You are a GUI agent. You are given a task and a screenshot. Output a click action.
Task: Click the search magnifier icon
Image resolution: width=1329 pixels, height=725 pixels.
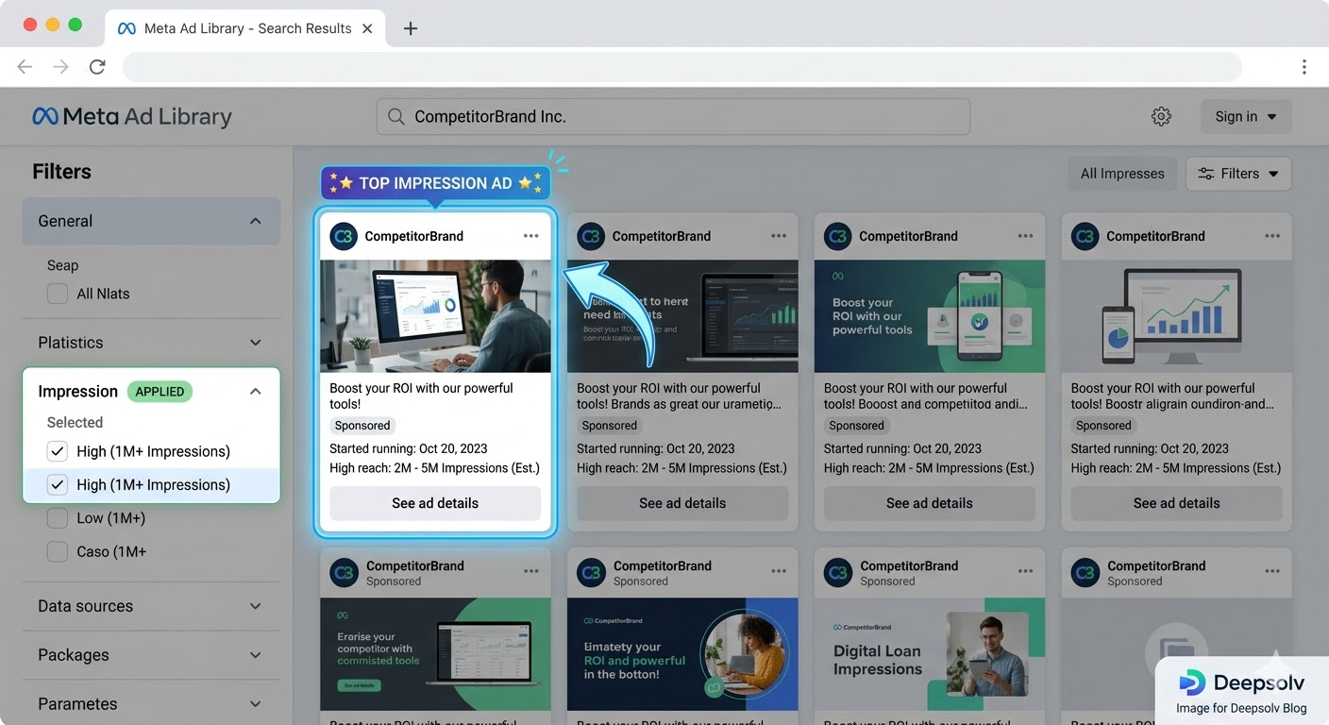[395, 116]
